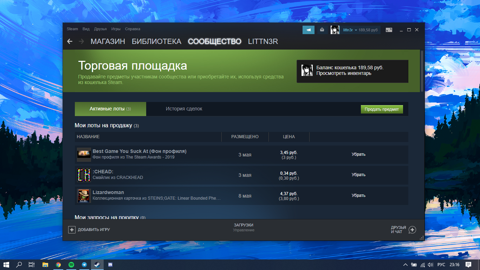Image resolution: width=480 pixels, height=270 pixels.
Task: Click the 4,37 руб. price
Action: [289, 194]
